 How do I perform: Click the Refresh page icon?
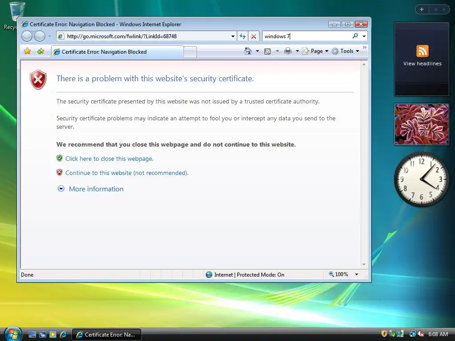pos(243,36)
